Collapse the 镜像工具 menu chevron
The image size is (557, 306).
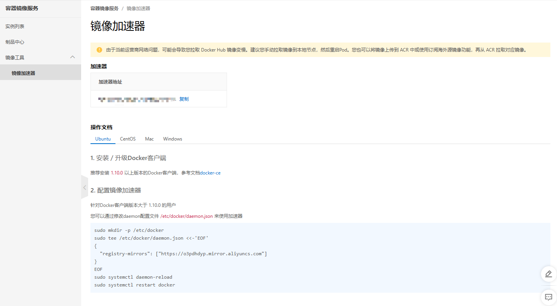73,57
